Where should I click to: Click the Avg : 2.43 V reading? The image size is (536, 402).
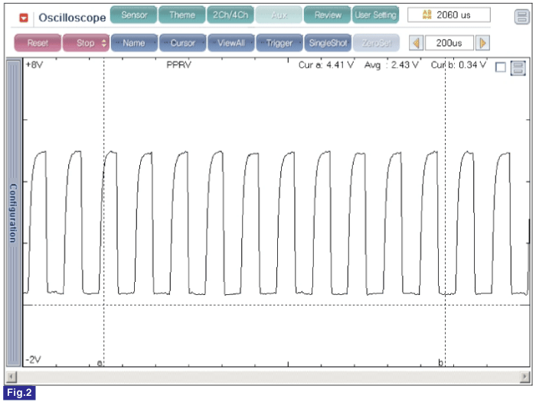click(391, 65)
